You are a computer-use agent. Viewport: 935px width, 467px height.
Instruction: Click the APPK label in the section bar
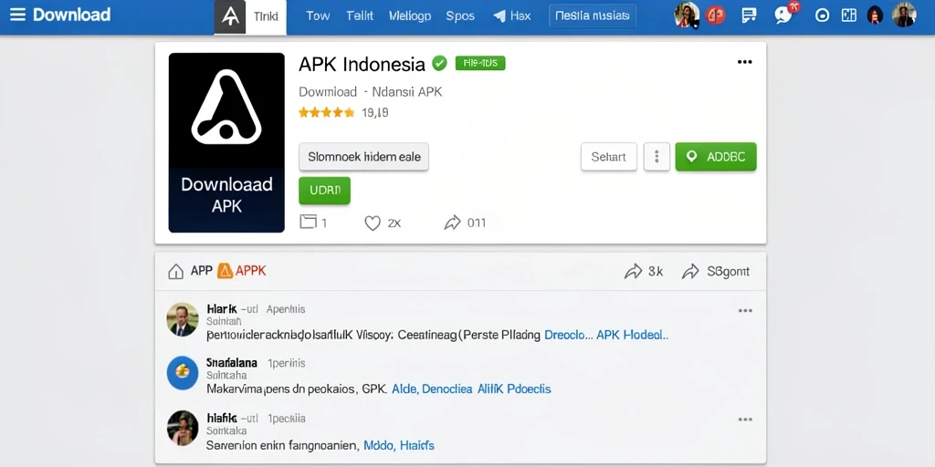tap(251, 272)
